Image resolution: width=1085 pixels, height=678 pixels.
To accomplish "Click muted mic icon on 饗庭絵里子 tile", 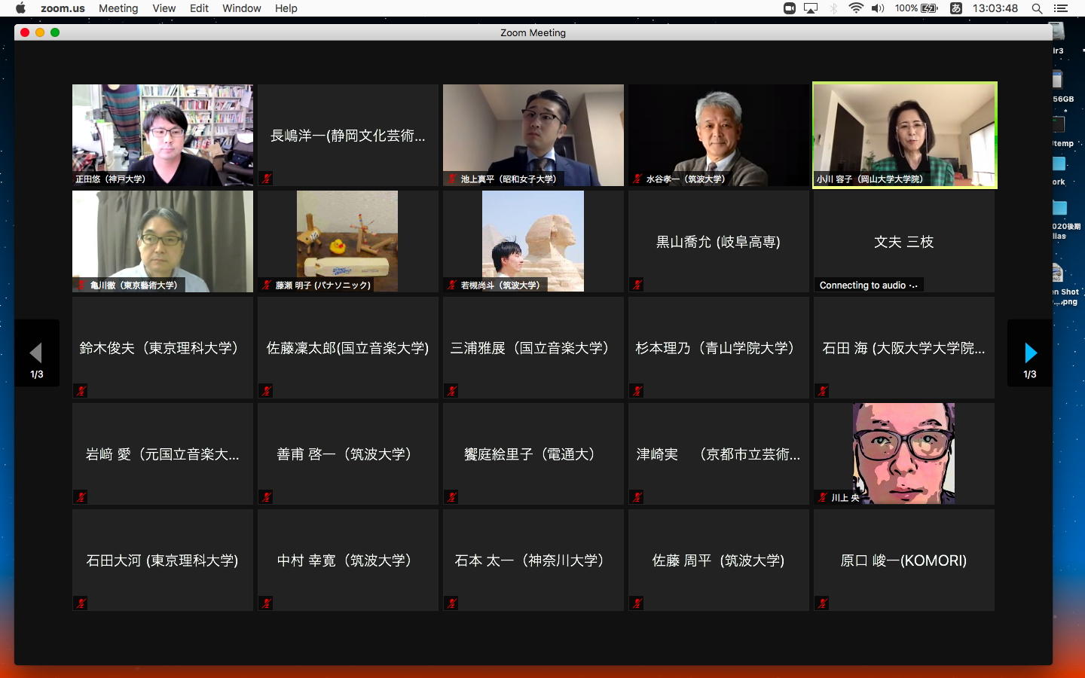I will click(451, 497).
